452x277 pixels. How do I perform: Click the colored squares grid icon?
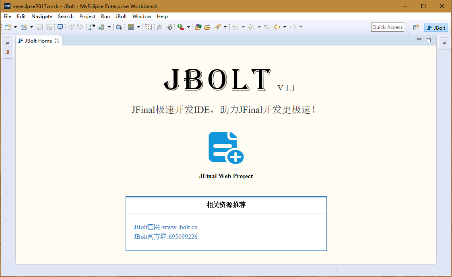tap(131, 27)
